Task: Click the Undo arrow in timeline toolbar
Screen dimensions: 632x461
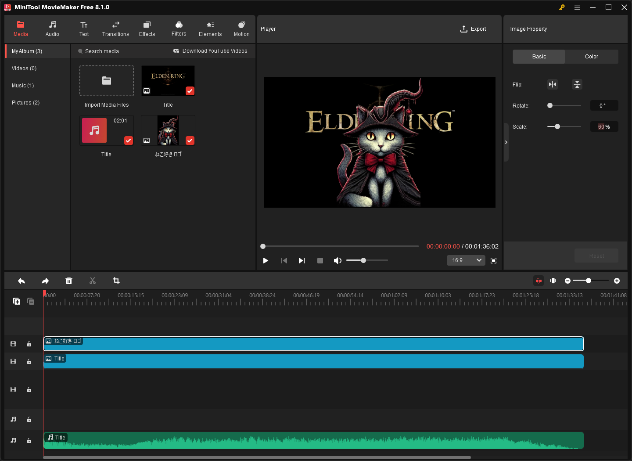Action: click(22, 281)
